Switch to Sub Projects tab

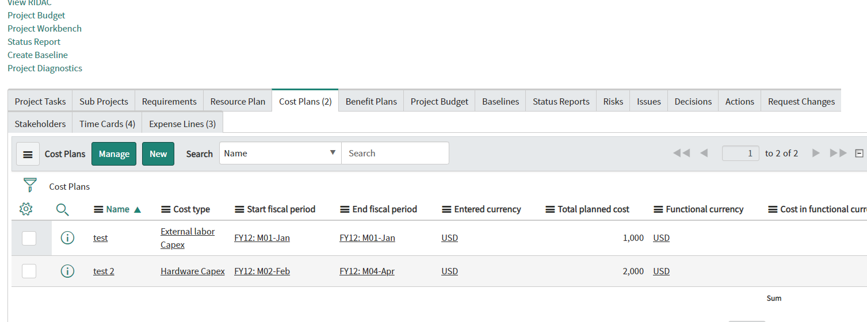tap(104, 102)
